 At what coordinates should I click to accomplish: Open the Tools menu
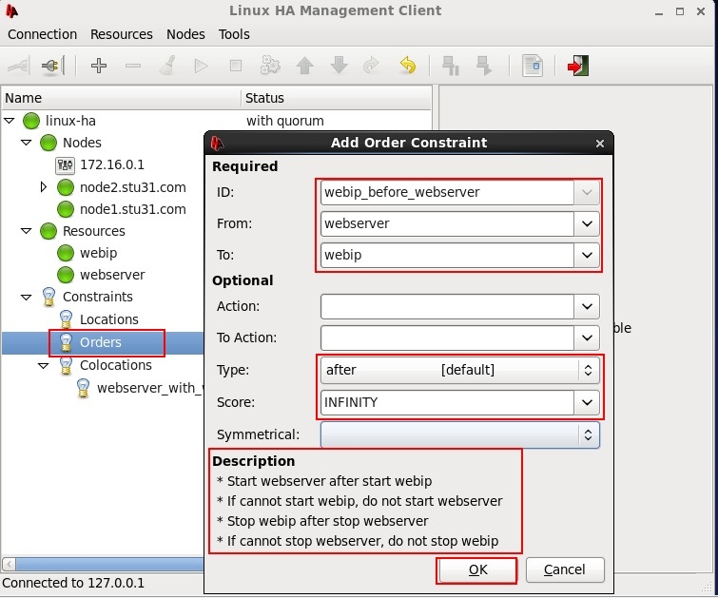234,34
